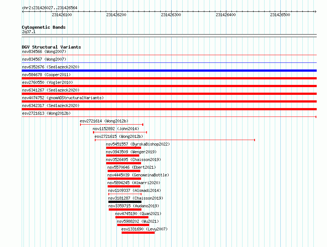Click the thin red span of nsv1152892
327x247 pixels.
point(120,132)
